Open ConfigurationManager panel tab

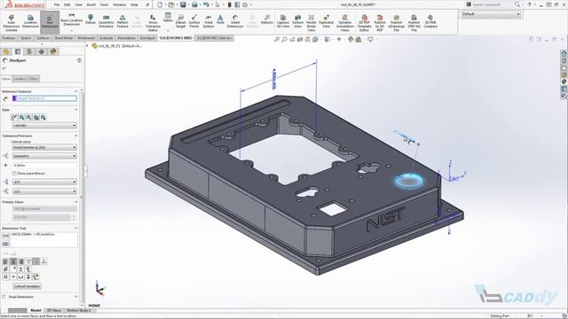[x=29, y=51]
